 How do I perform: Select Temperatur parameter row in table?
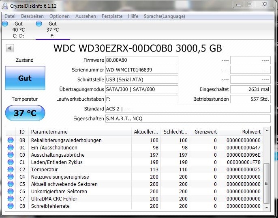click(134, 169)
